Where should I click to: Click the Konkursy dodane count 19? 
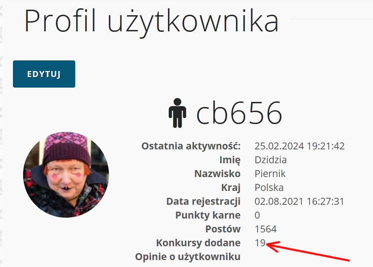click(260, 243)
